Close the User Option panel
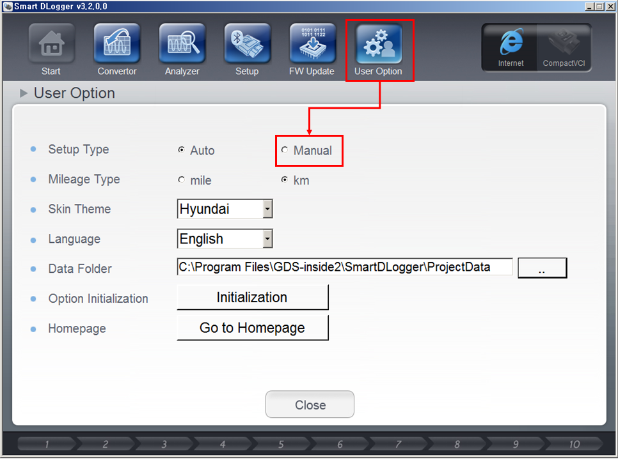This screenshot has height=460, width=618. pyautogui.click(x=310, y=404)
